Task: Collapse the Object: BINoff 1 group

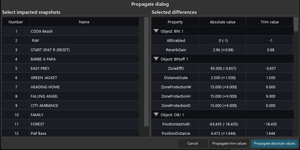Action: tap(156, 59)
